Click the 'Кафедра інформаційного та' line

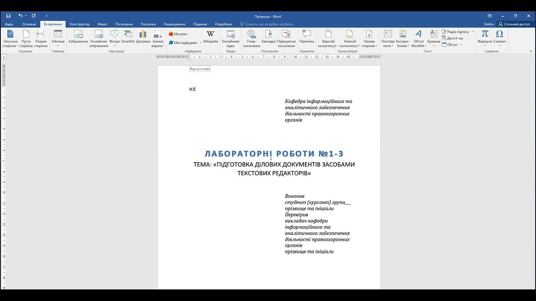pyautogui.click(x=318, y=101)
